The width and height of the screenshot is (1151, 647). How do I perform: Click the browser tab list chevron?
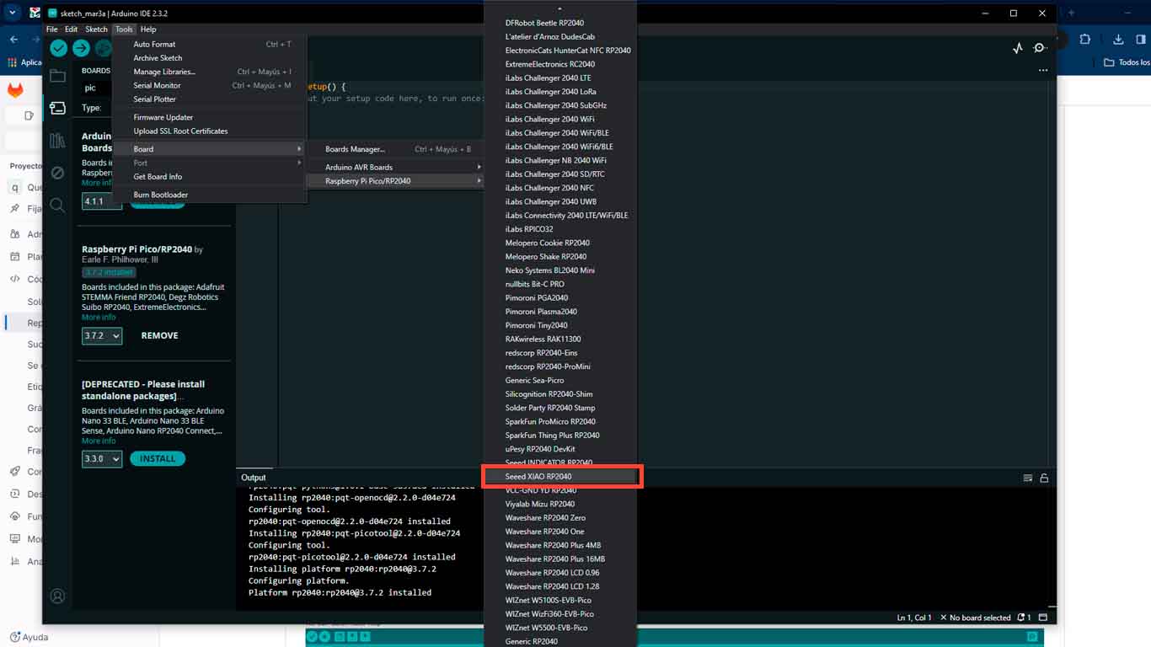point(13,13)
